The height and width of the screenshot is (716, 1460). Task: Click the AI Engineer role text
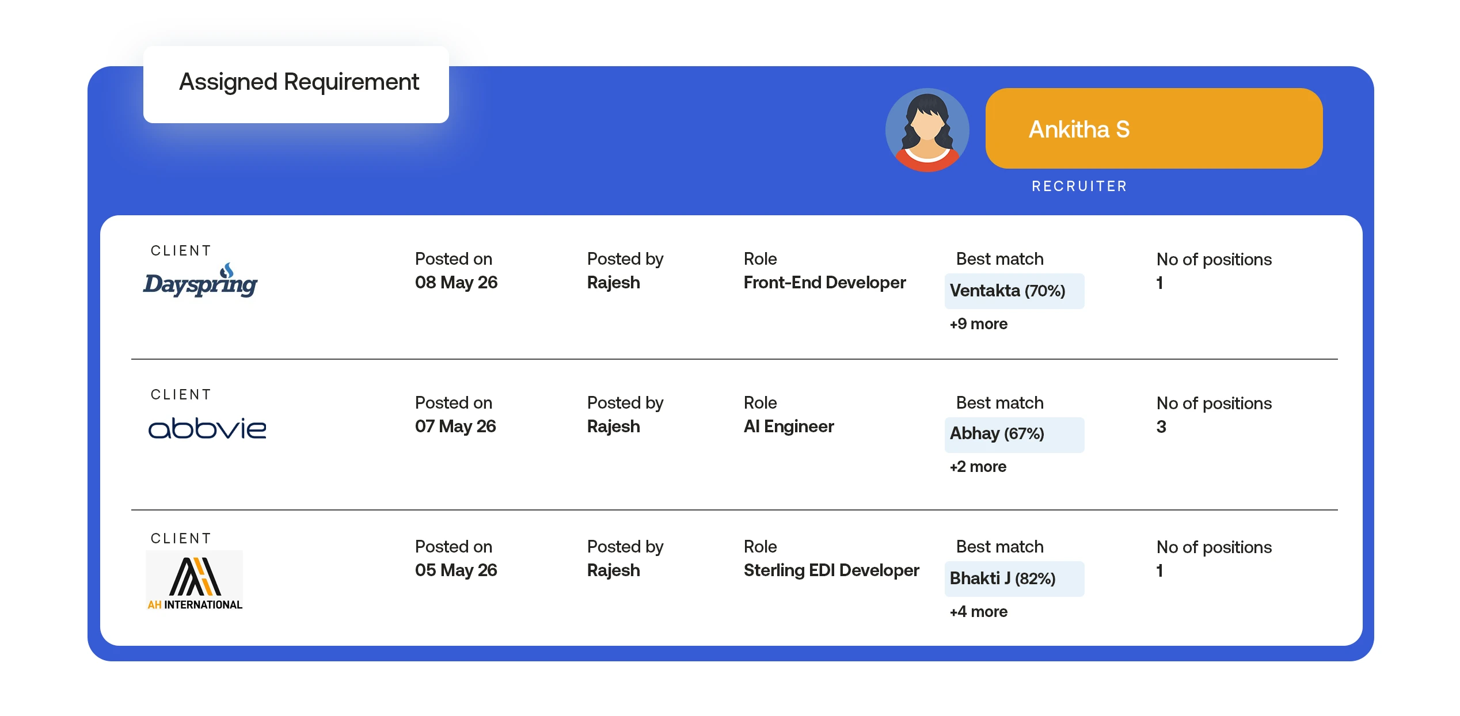coord(788,426)
